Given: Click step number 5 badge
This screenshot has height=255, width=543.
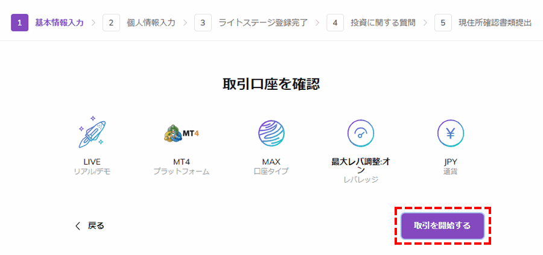Looking at the screenshot, I should click(x=443, y=23).
